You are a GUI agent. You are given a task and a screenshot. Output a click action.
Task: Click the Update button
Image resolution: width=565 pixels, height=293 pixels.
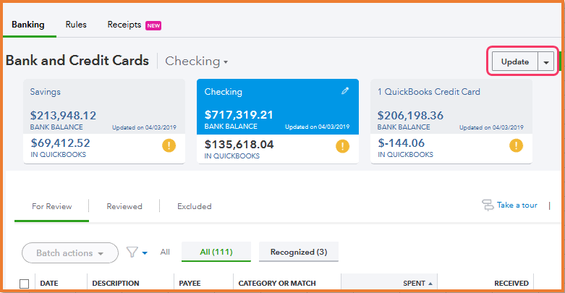click(515, 61)
